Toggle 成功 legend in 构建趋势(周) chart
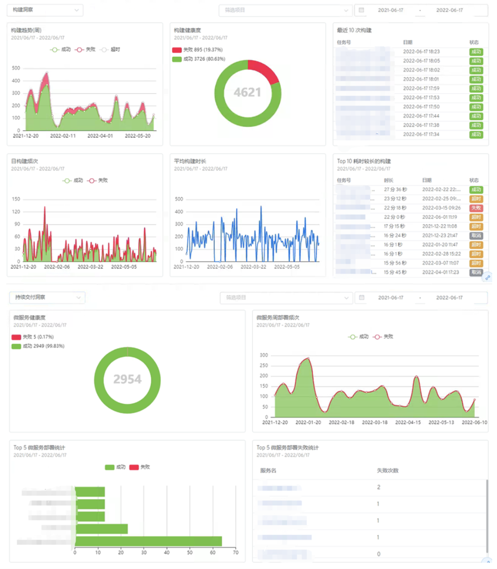The width and height of the screenshot is (497, 569). point(61,50)
